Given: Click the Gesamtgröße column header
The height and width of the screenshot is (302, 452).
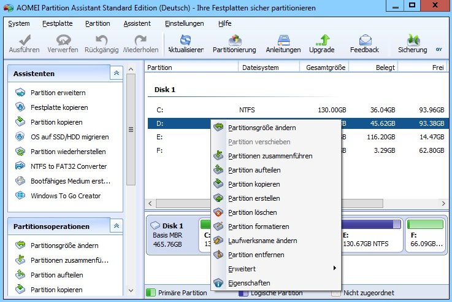Looking at the screenshot, I should coord(324,68).
